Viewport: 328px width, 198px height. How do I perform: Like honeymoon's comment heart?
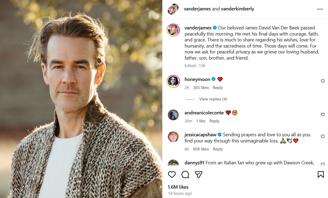click(323, 81)
